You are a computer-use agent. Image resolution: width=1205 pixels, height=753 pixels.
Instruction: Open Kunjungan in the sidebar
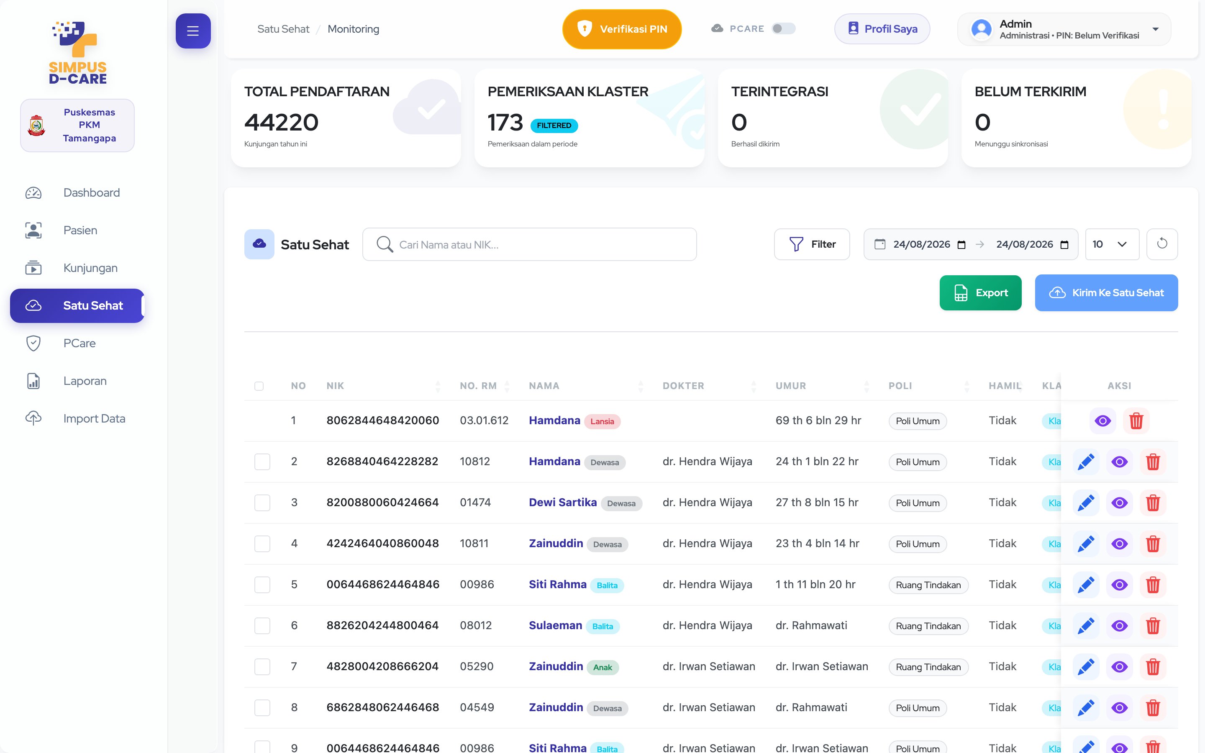pyautogui.click(x=77, y=268)
